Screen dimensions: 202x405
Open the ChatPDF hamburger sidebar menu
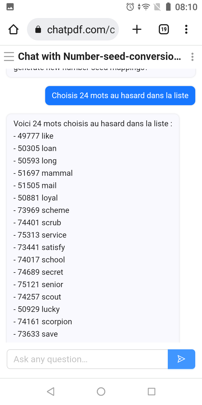click(9, 57)
